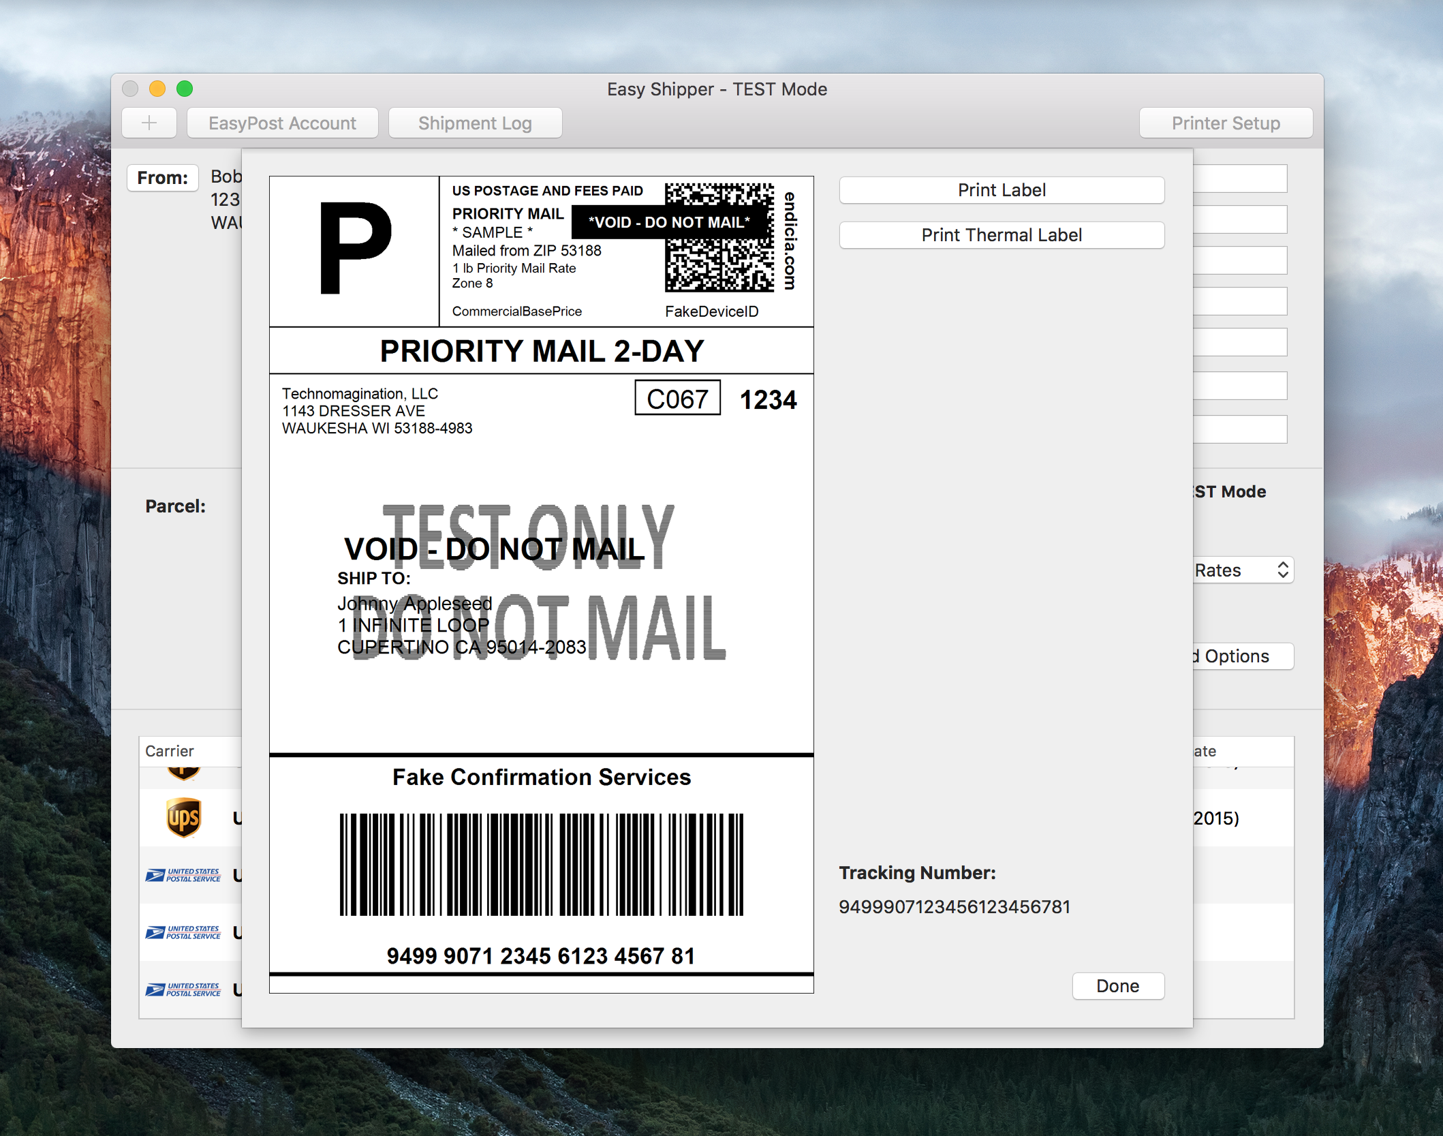This screenshot has height=1136, width=1443.
Task: Click the bottom address input field
Action: (1240, 429)
